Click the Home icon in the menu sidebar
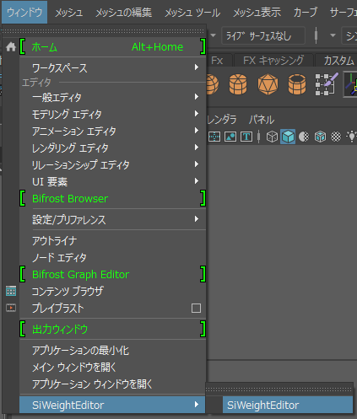Screen dimensions: 357x419 click(11, 47)
